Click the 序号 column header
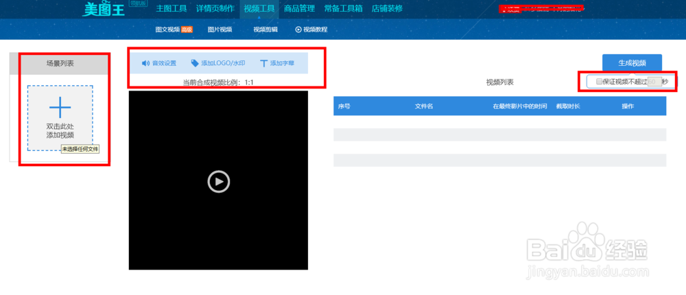Screen dimensions: 686x295 click(344, 106)
